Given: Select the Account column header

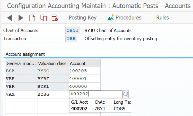Looking at the screenshot, I should [x=84, y=63].
